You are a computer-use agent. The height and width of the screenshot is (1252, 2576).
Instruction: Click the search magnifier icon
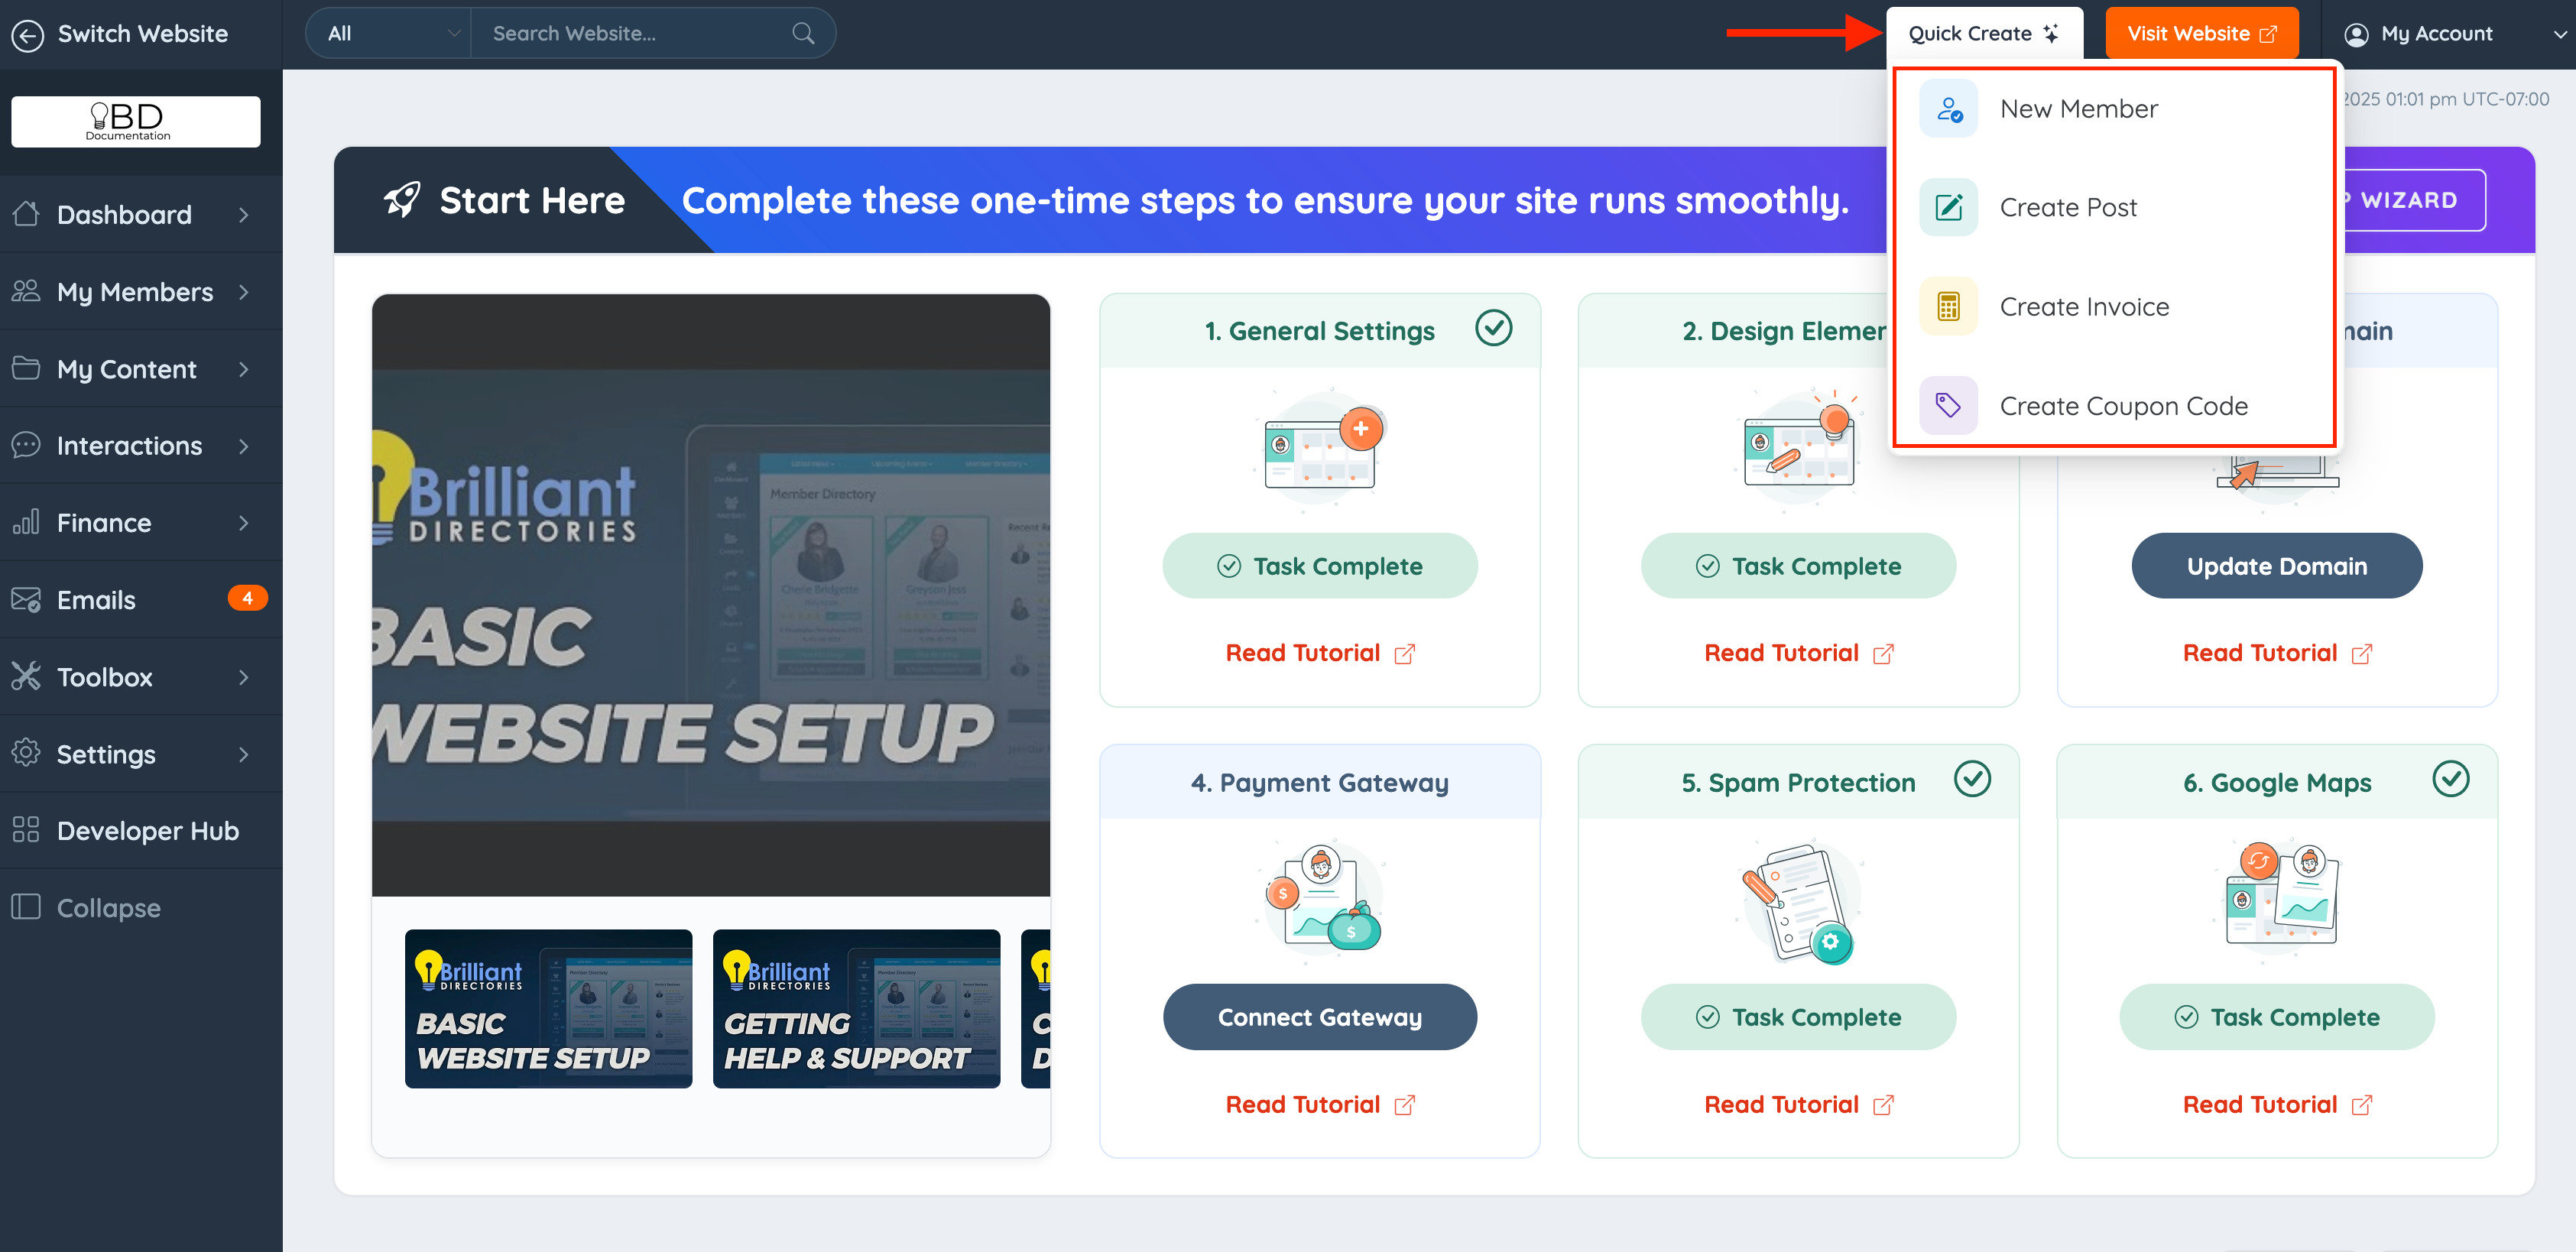(803, 33)
